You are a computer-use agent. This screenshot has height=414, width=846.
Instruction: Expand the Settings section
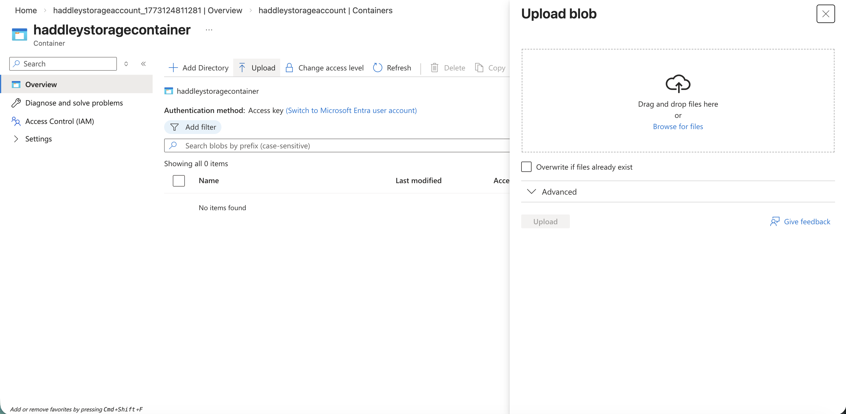(x=17, y=139)
